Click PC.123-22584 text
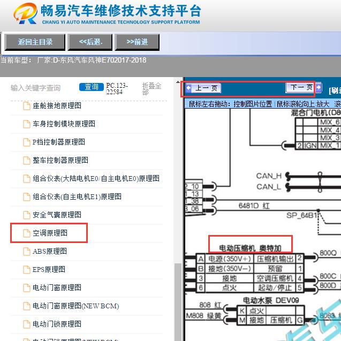341x341 pixels. pyautogui.click(x=117, y=88)
